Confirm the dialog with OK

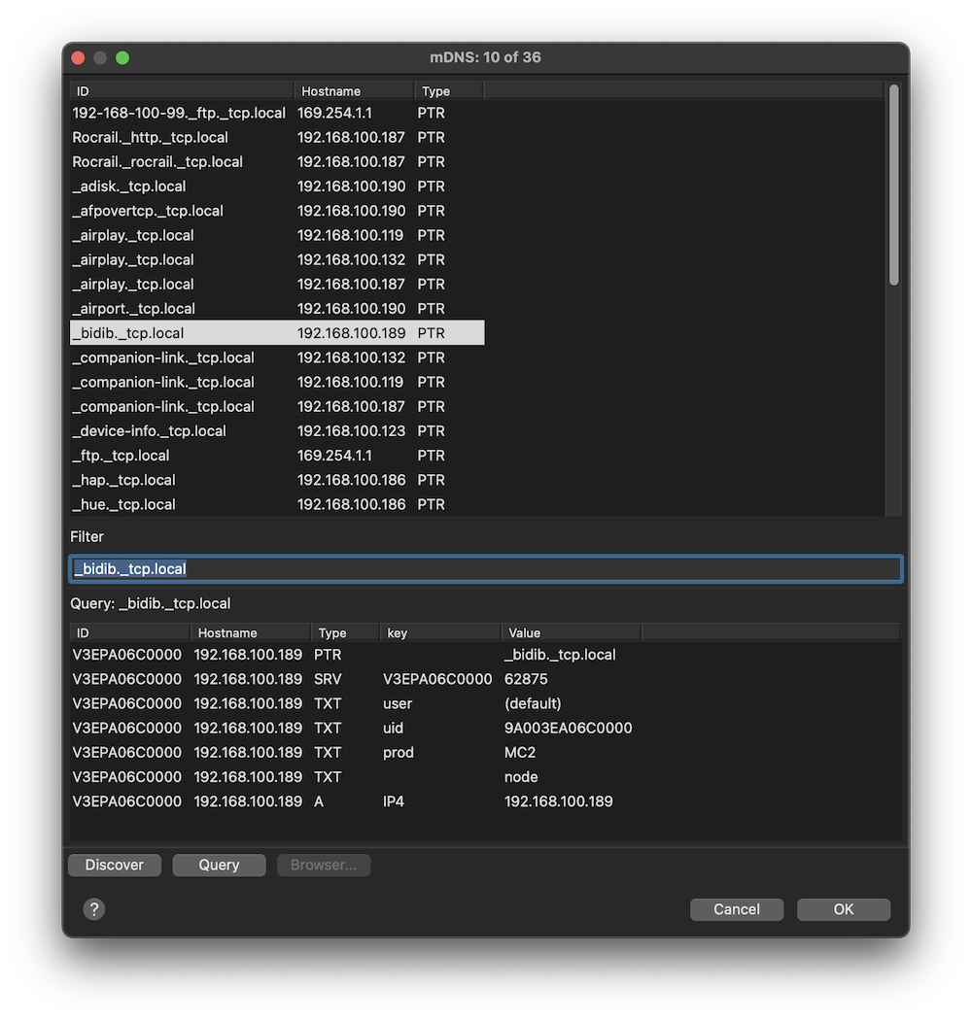tap(843, 909)
